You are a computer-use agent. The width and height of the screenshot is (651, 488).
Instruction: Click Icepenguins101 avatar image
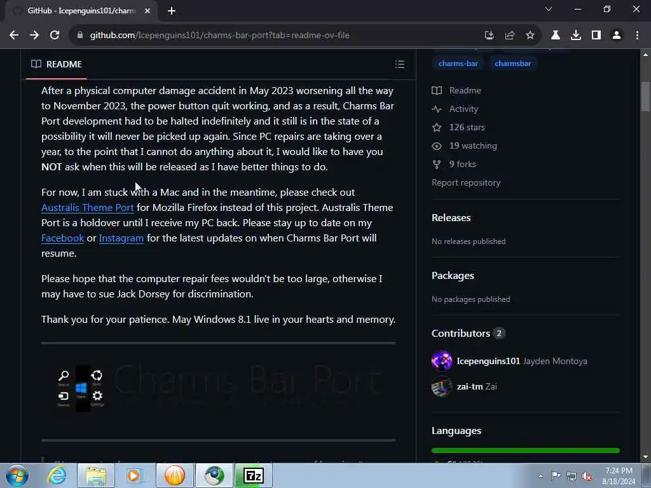coord(442,361)
